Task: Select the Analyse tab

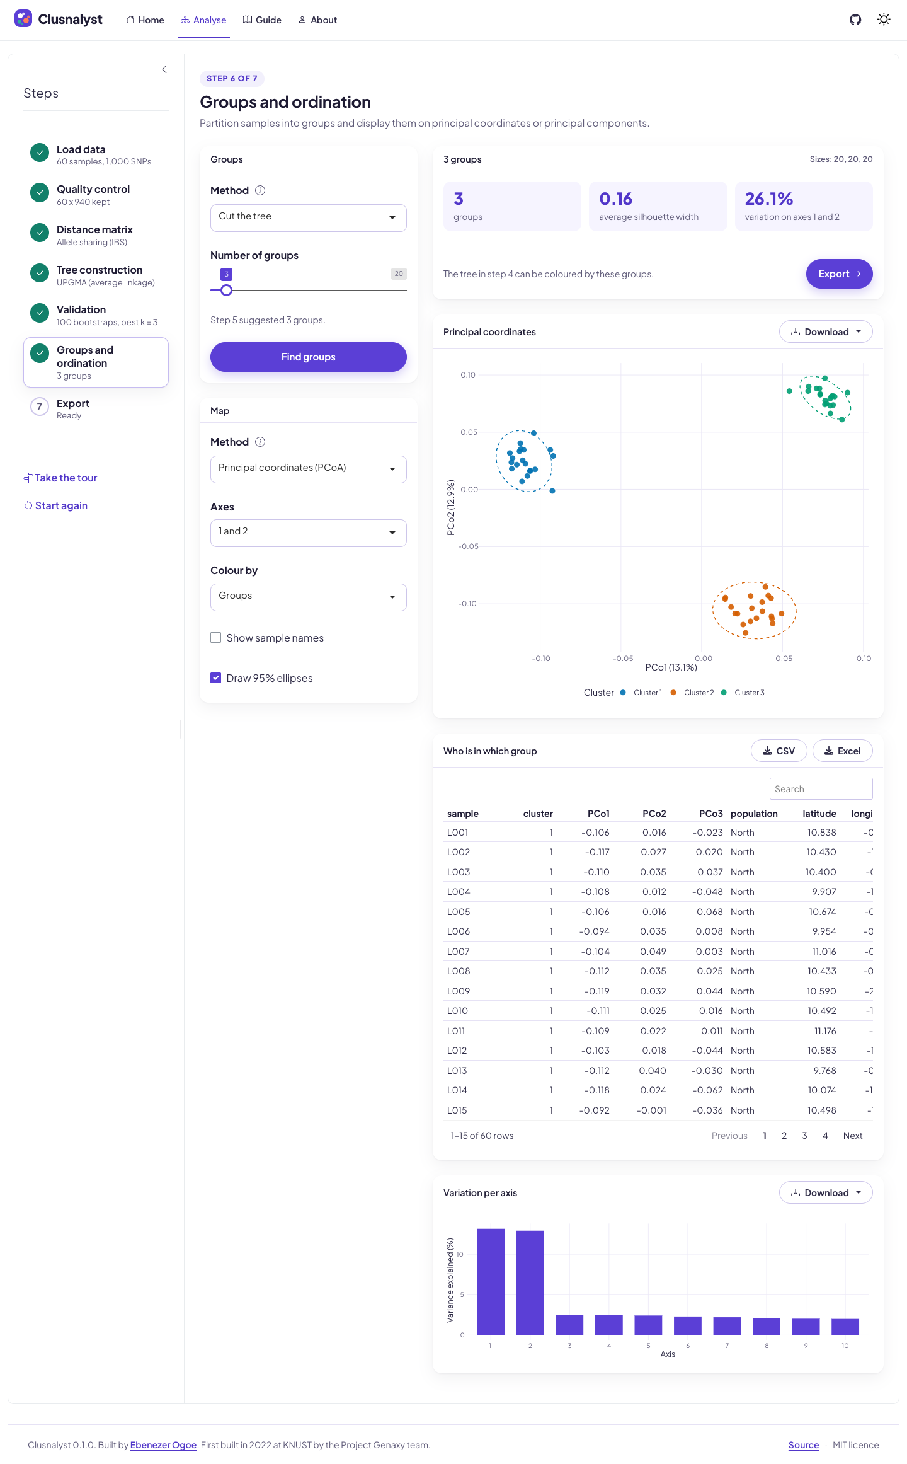Action: click(x=203, y=20)
